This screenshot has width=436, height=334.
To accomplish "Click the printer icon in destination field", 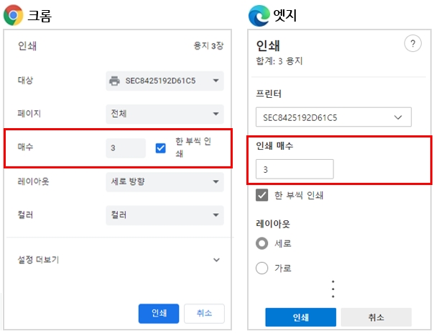I will [x=113, y=81].
